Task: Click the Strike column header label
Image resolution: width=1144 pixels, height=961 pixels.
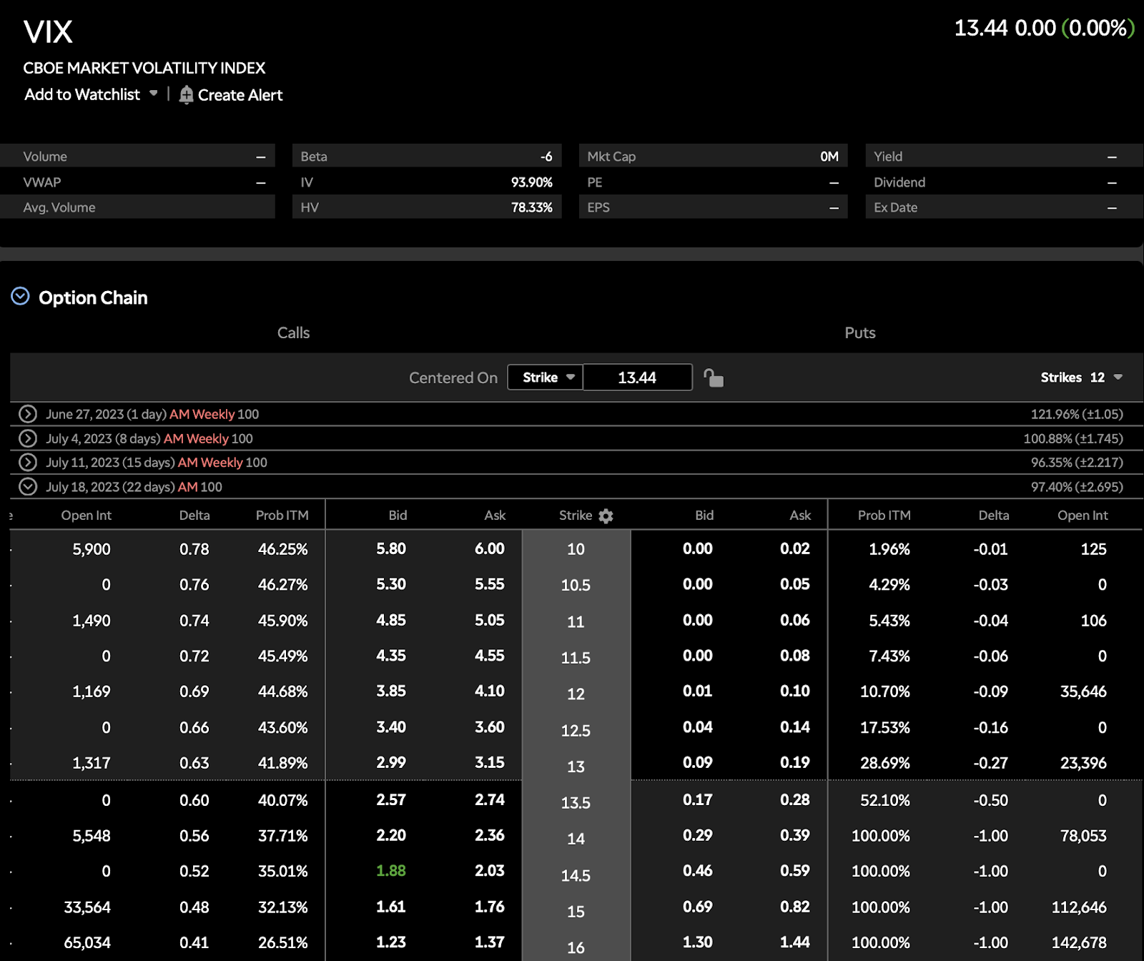Action: (x=576, y=516)
